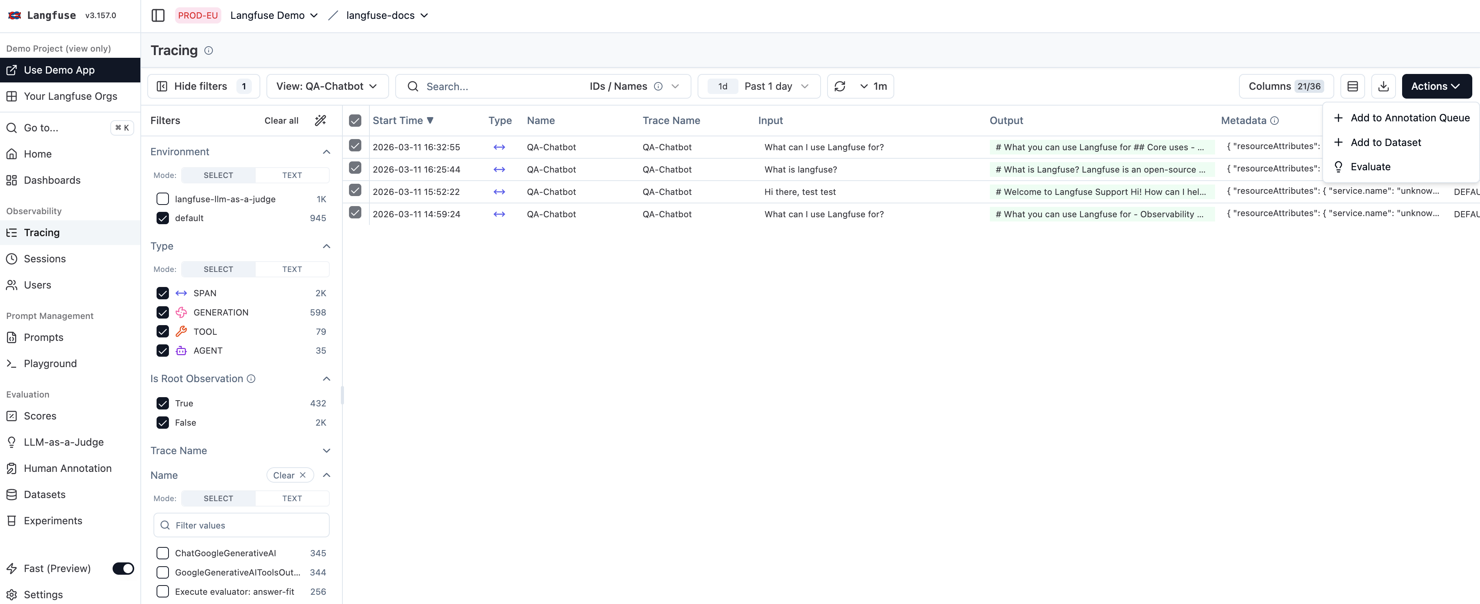Viewport: 1480px width, 604px height.
Task: Click the Langfuse logo
Action: [14, 15]
